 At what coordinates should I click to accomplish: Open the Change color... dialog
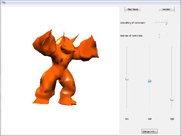(149, 132)
